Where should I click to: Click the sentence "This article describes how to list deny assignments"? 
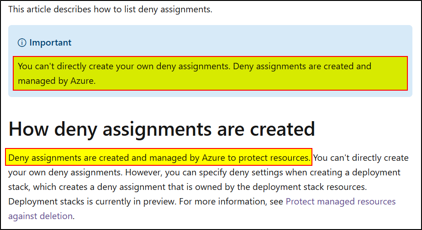[x=110, y=10]
